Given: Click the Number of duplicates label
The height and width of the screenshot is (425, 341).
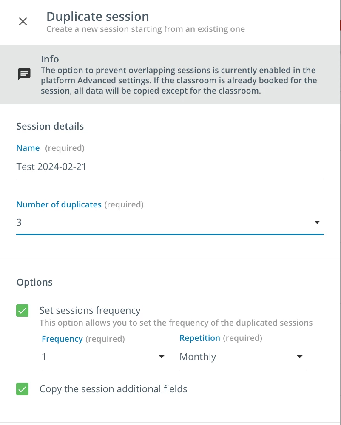Looking at the screenshot, I should [x=59, y=204].
